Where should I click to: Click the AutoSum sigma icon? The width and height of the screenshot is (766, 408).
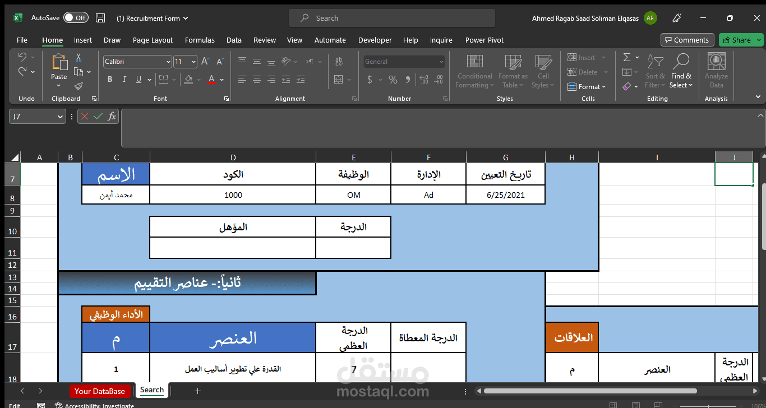pos(627,57)
